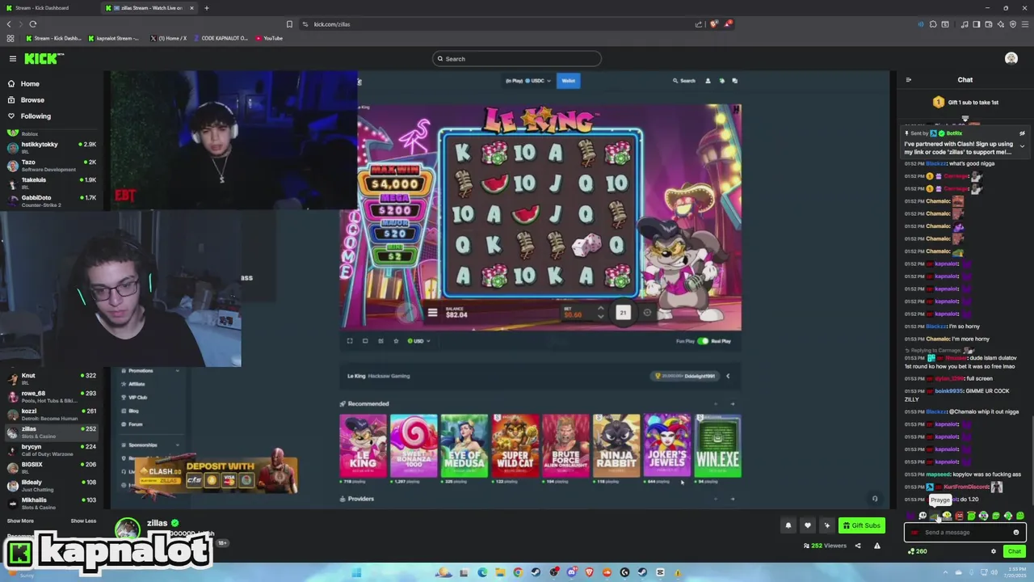Open Following in sidebar
The width and height of the screenshot is (1034, 582).
(36, 116)
